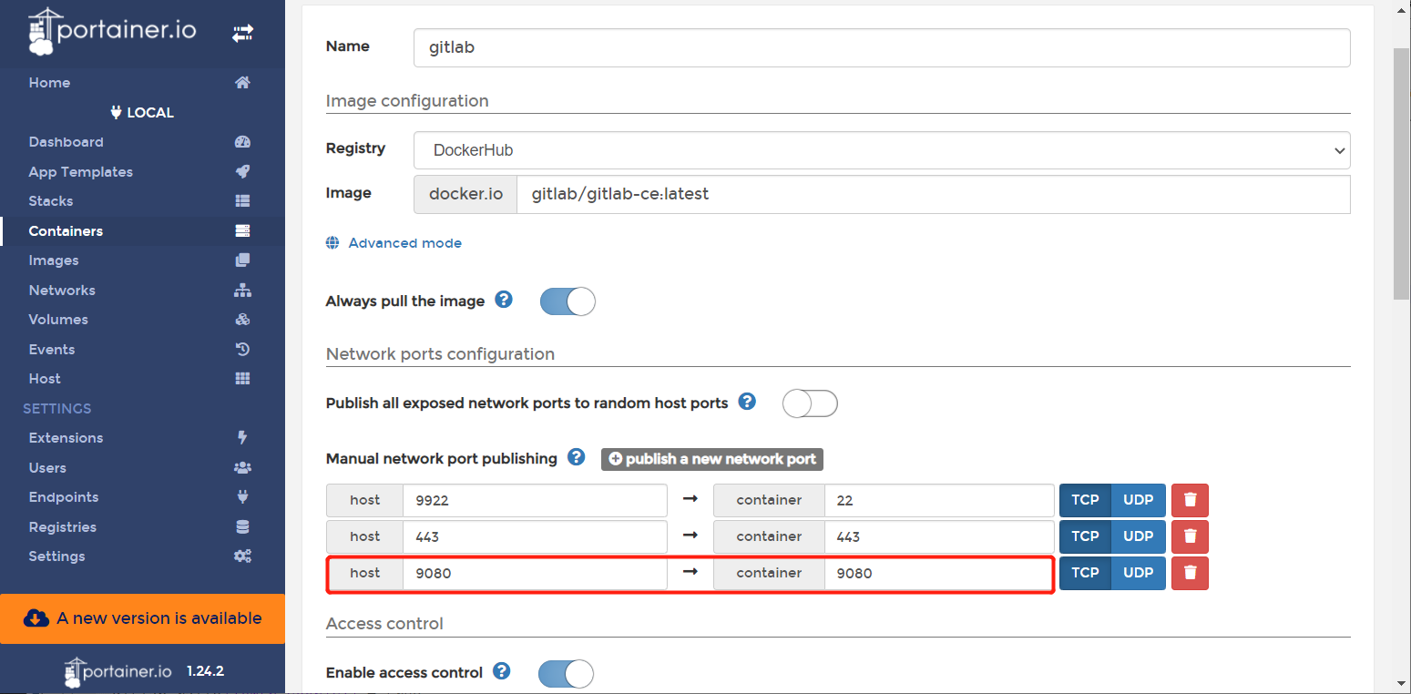
Task: Click the Portainer logo at top of sidebar
Action: click(111, 32)
